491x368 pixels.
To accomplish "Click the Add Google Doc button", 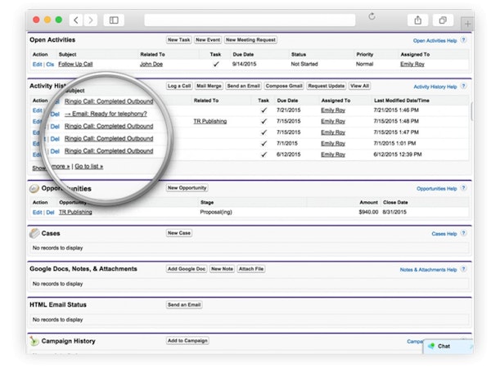I will coord(187,269).
